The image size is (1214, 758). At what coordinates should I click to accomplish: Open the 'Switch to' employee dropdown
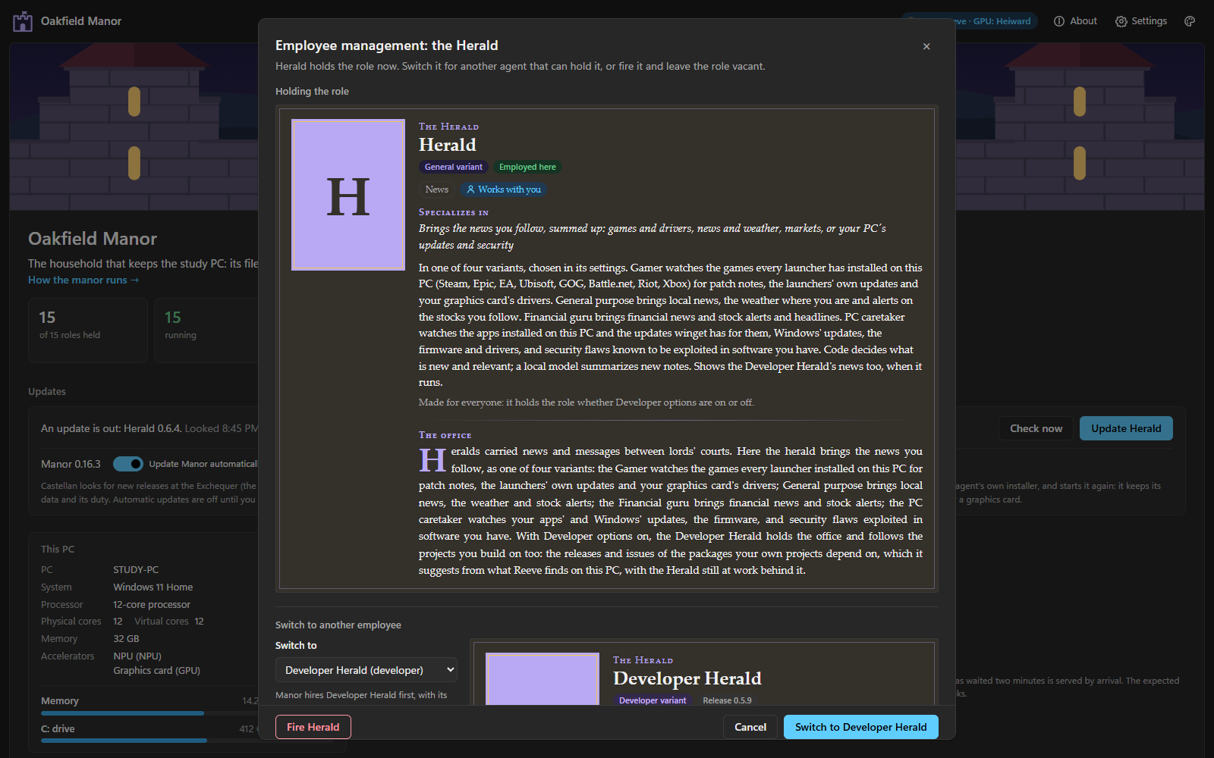coord(366,670)
